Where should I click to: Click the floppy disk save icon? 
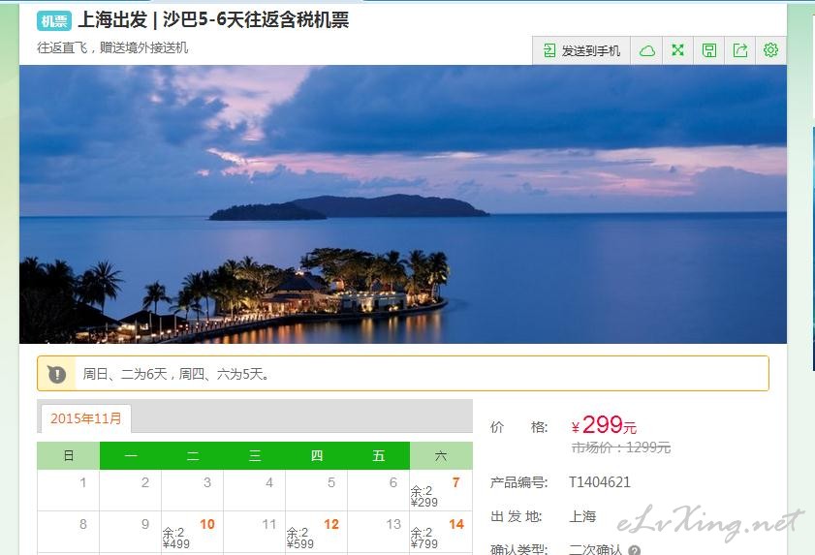tap(709, 50)
